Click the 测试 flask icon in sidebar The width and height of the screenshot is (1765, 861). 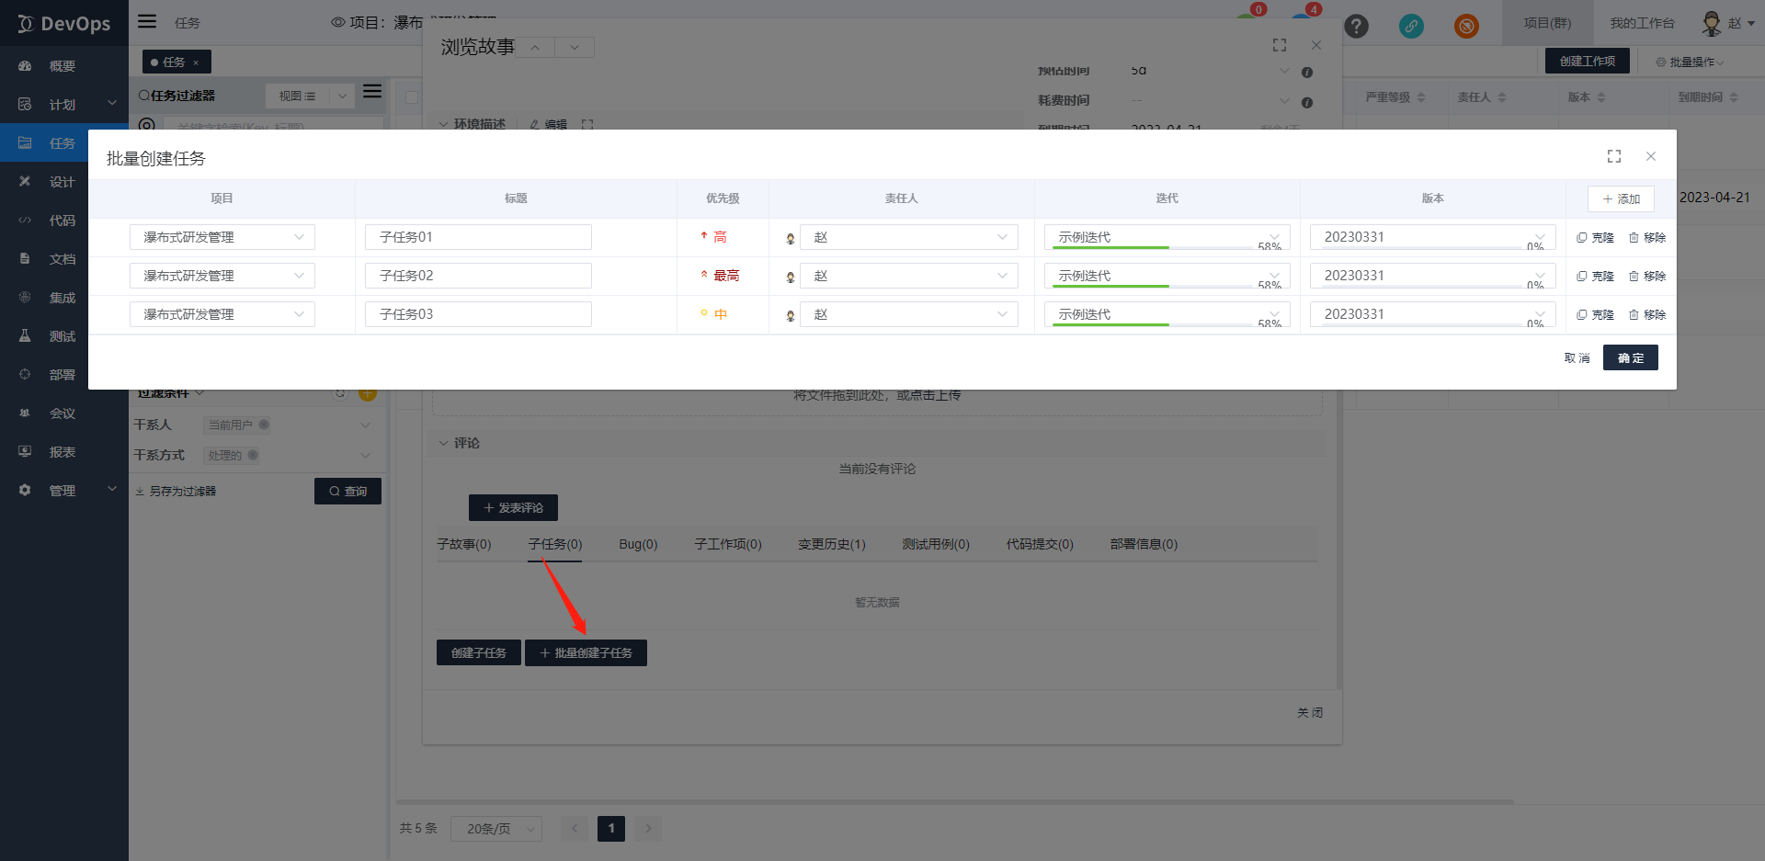click(x=25, y=336)
